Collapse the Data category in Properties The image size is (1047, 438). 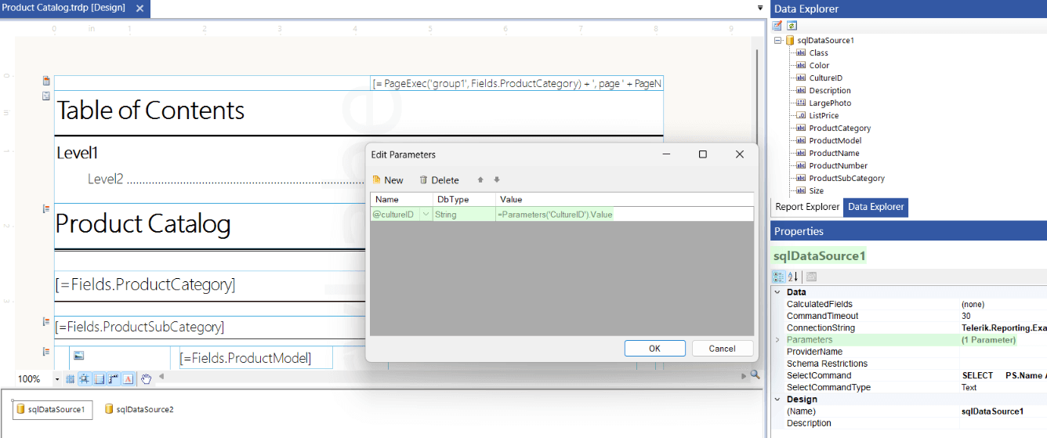(x=777, y=292)
